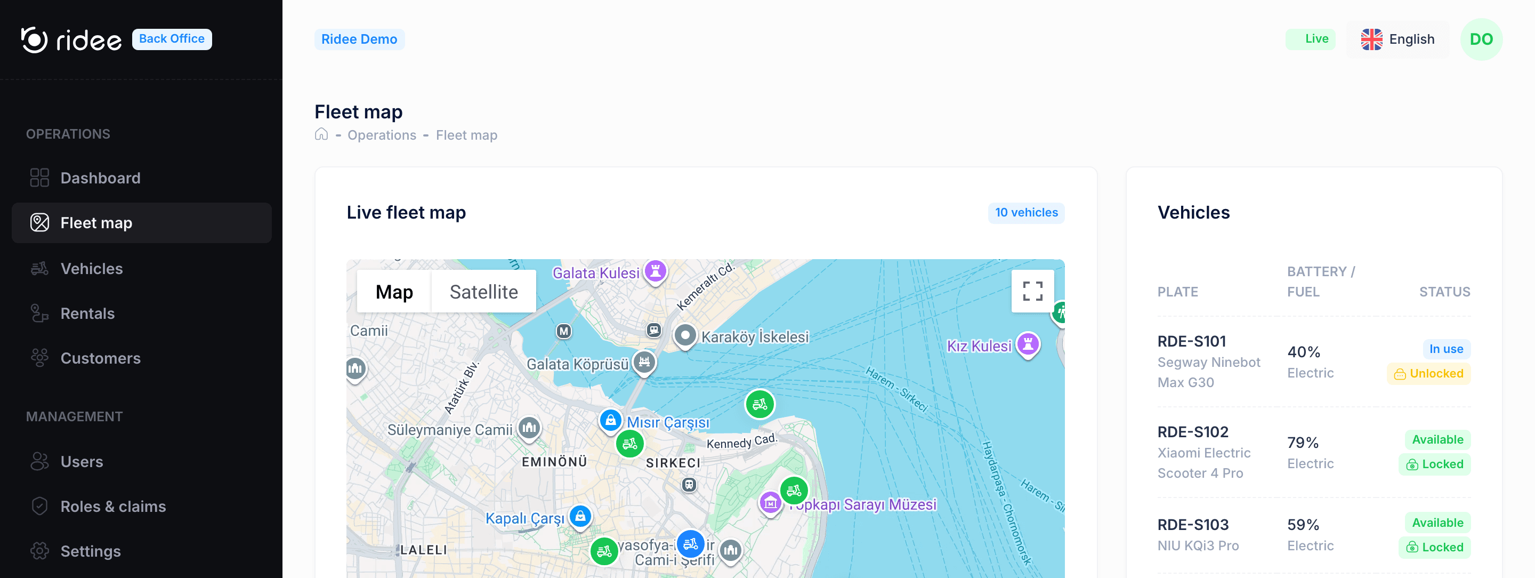Click the Dashboard grid icon
The image size is (1535, 578).
click(x=39, y=178)
